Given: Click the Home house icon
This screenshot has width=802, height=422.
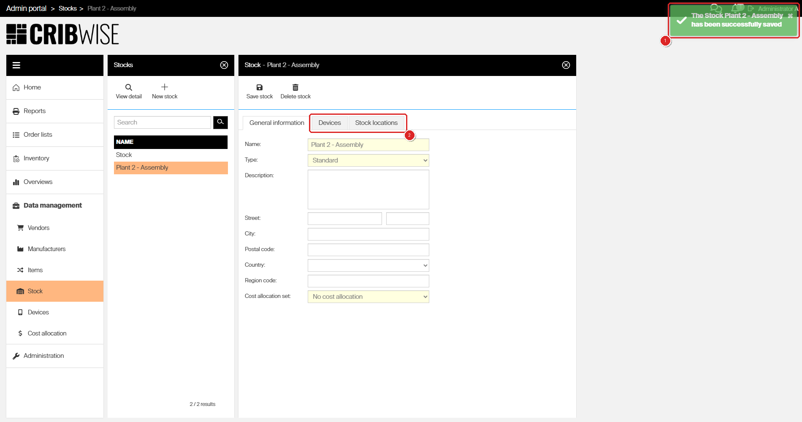Looking at the screenshot, I should coord(16,87).
